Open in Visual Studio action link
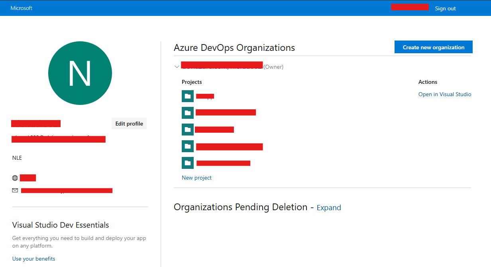This screenshot has width=491, height=267. click(445, 94)
